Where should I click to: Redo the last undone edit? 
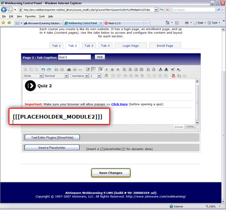[49, 70]
